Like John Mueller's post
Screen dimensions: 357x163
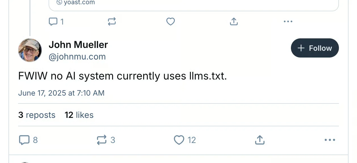pos(179,140)
